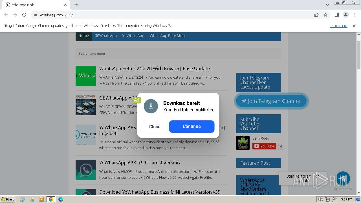The height and width of the screenshot is (203, 361).
Task: Share this page via the share icon
Action: click(x=316, y=15)
